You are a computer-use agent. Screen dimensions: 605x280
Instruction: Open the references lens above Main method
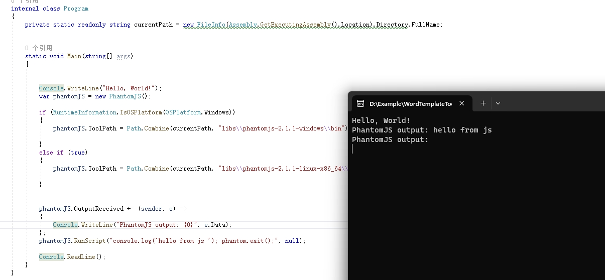coord(39,48)
